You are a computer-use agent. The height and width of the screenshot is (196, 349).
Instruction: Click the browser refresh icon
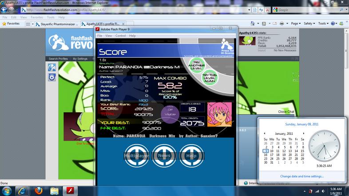click(261, 10)
